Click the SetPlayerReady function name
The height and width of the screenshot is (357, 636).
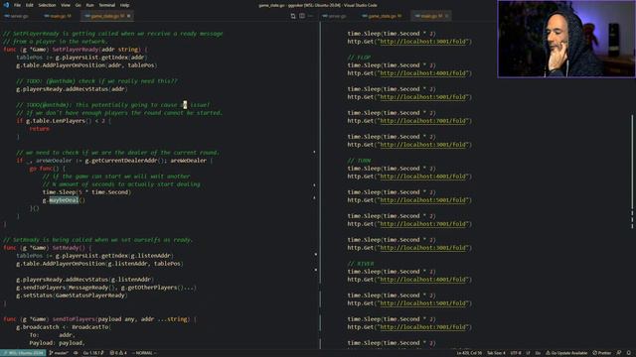(75, 50)
